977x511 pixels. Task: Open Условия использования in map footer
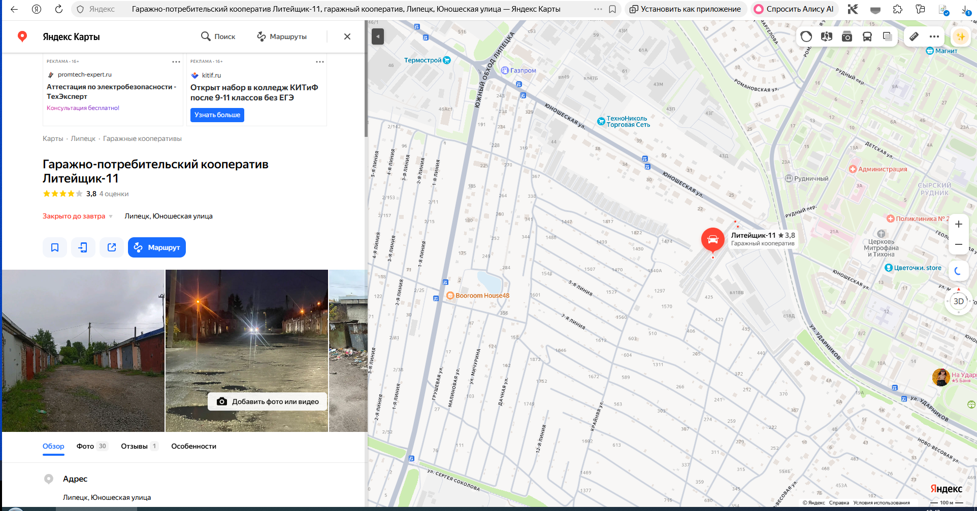pos(882,503)
